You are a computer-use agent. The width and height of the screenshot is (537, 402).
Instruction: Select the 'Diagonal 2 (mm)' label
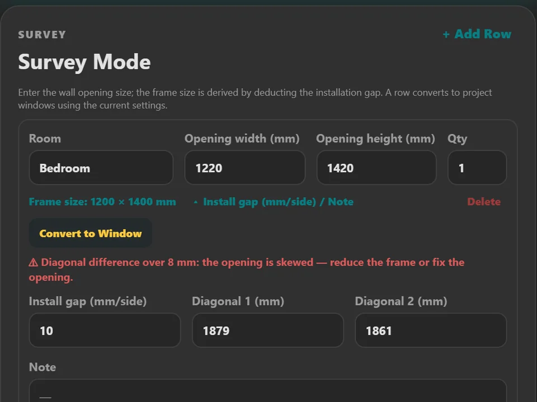(401, 301)
